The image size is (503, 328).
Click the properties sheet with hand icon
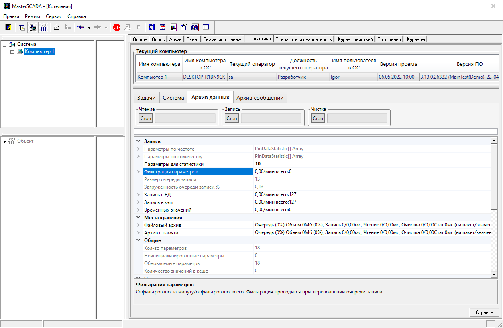click(x=184, y=27)
